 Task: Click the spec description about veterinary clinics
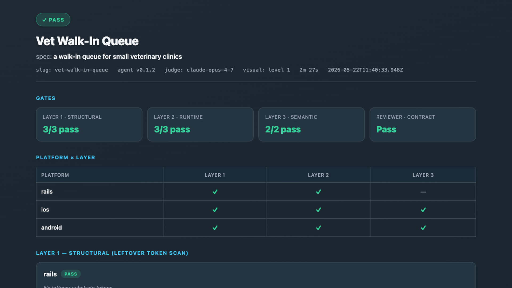click(118, 57)
